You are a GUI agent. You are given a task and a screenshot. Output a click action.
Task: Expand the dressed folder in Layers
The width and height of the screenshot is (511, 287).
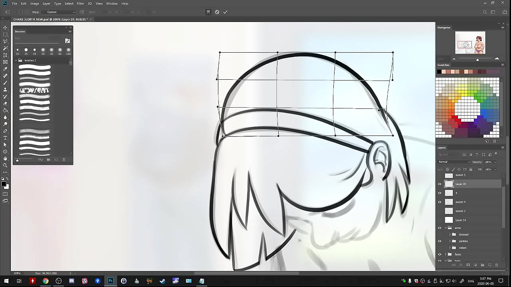(450, 234)
